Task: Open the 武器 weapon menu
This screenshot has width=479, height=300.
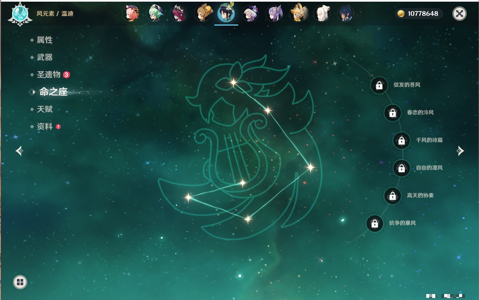Action: tap(44, 57)
